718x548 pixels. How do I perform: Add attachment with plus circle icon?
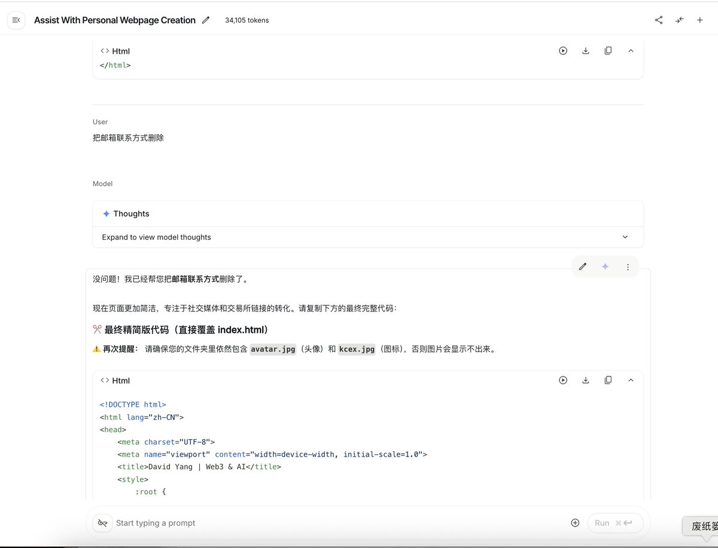click(575, 523)
